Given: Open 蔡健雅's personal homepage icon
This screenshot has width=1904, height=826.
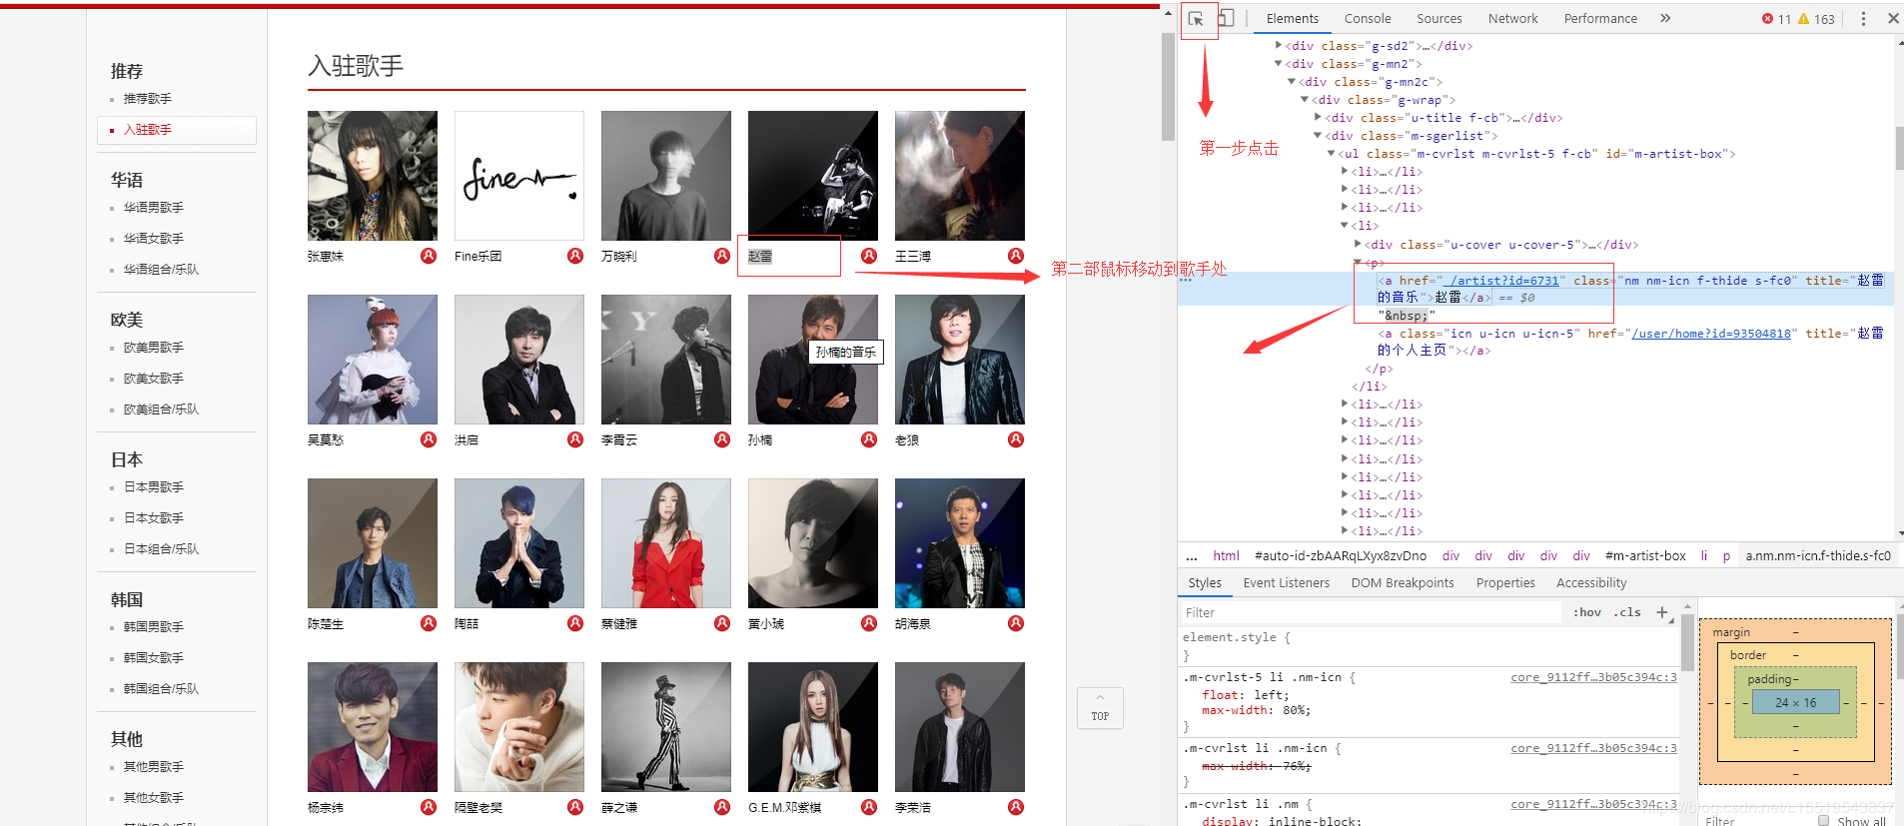Looking at the screenshot, I should click(722, 623).
